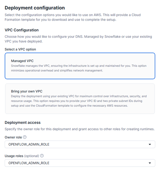Open the Owner role OPENFLOW_ADMIN_ROLE combo box

80,144
